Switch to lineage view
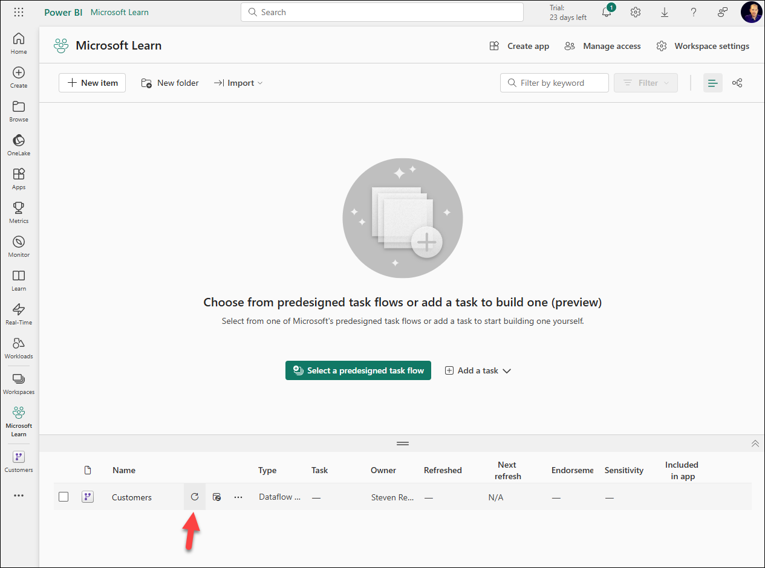This screenshot has height=568, width=765. point(737,83)
